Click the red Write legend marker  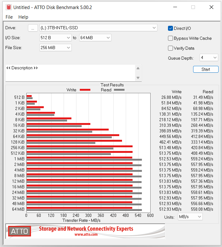point(85,90)
